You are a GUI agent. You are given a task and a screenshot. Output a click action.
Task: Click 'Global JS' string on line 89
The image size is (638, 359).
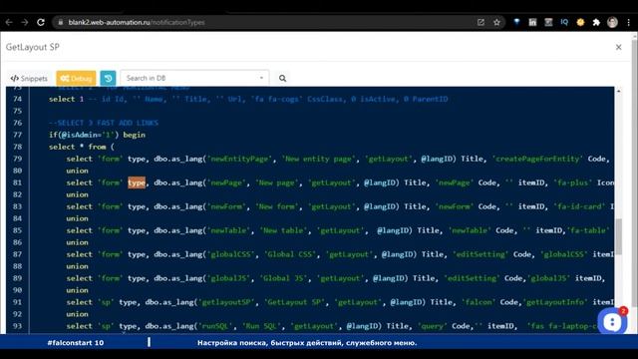coord(283,278)
